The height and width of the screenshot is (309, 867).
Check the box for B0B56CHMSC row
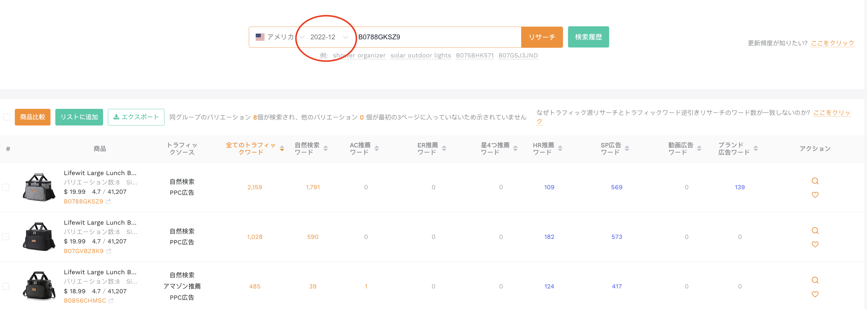[6, 286]
